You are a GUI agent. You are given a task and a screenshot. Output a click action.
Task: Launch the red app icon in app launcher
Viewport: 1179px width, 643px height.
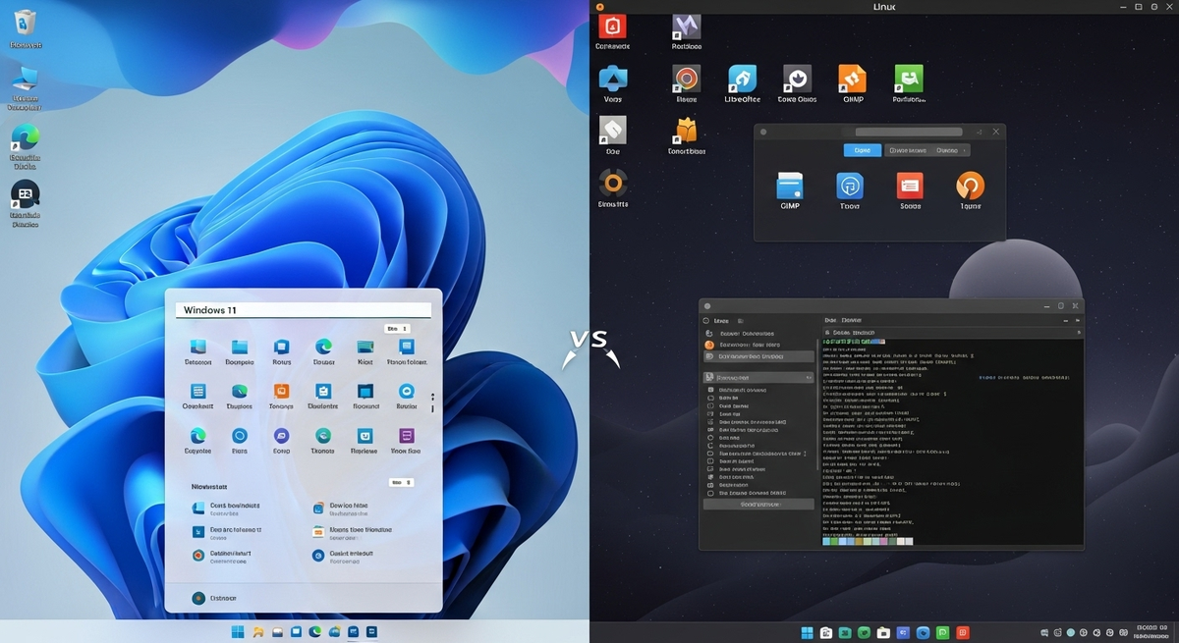click(x=910, y=186)
